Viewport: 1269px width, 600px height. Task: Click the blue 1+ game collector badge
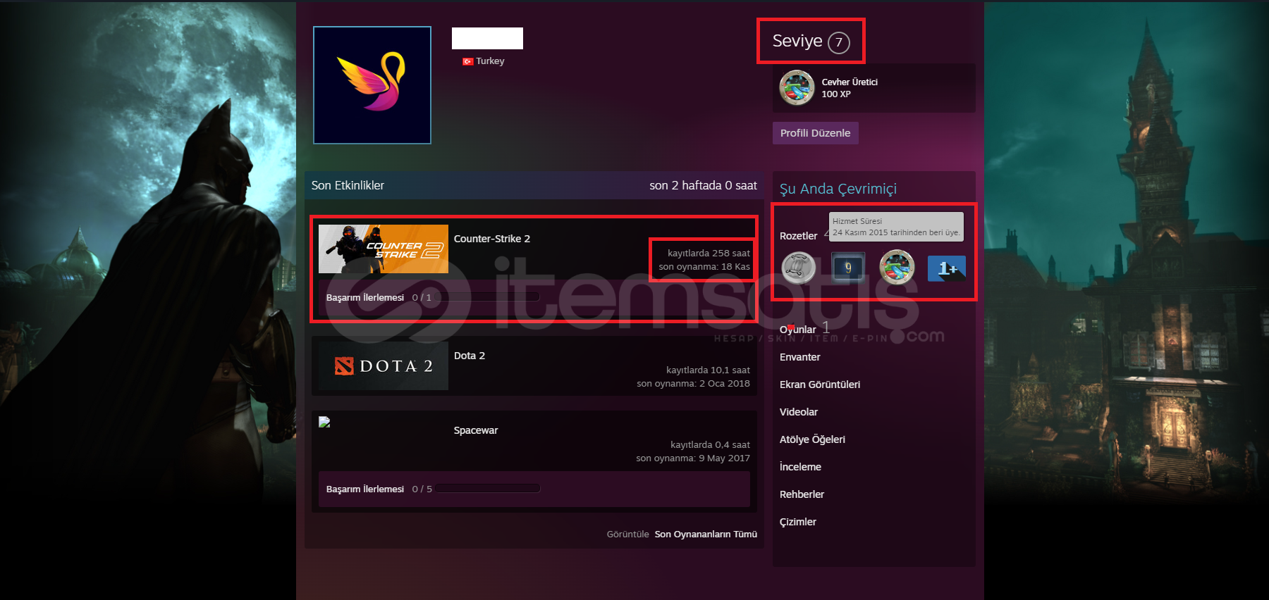click(947, 268)
